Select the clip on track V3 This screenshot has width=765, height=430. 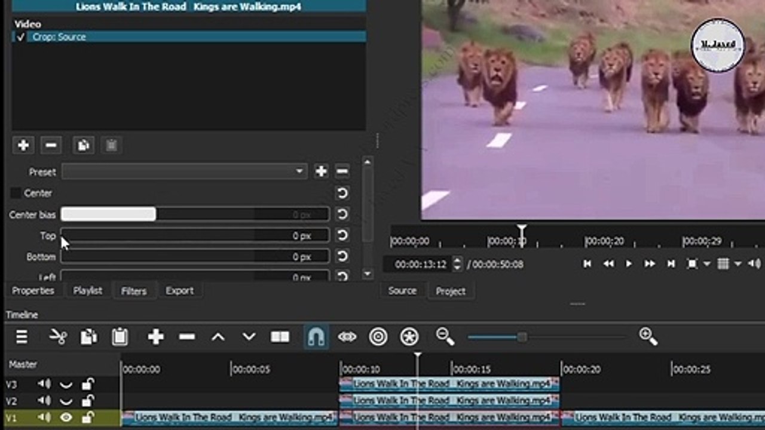click(449, 383)
